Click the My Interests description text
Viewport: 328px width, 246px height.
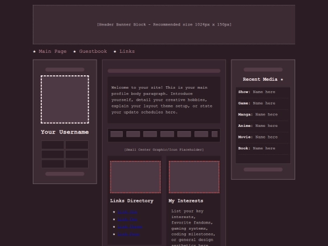193,228
